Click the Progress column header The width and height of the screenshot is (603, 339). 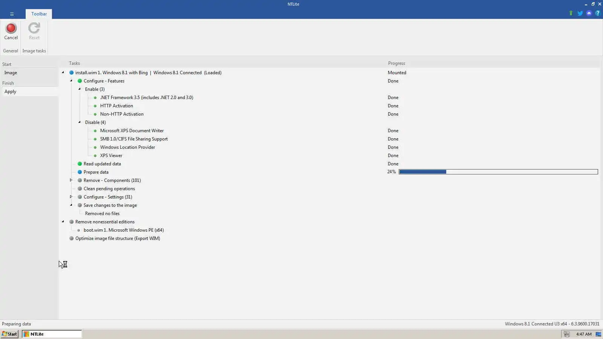(396, 63)
